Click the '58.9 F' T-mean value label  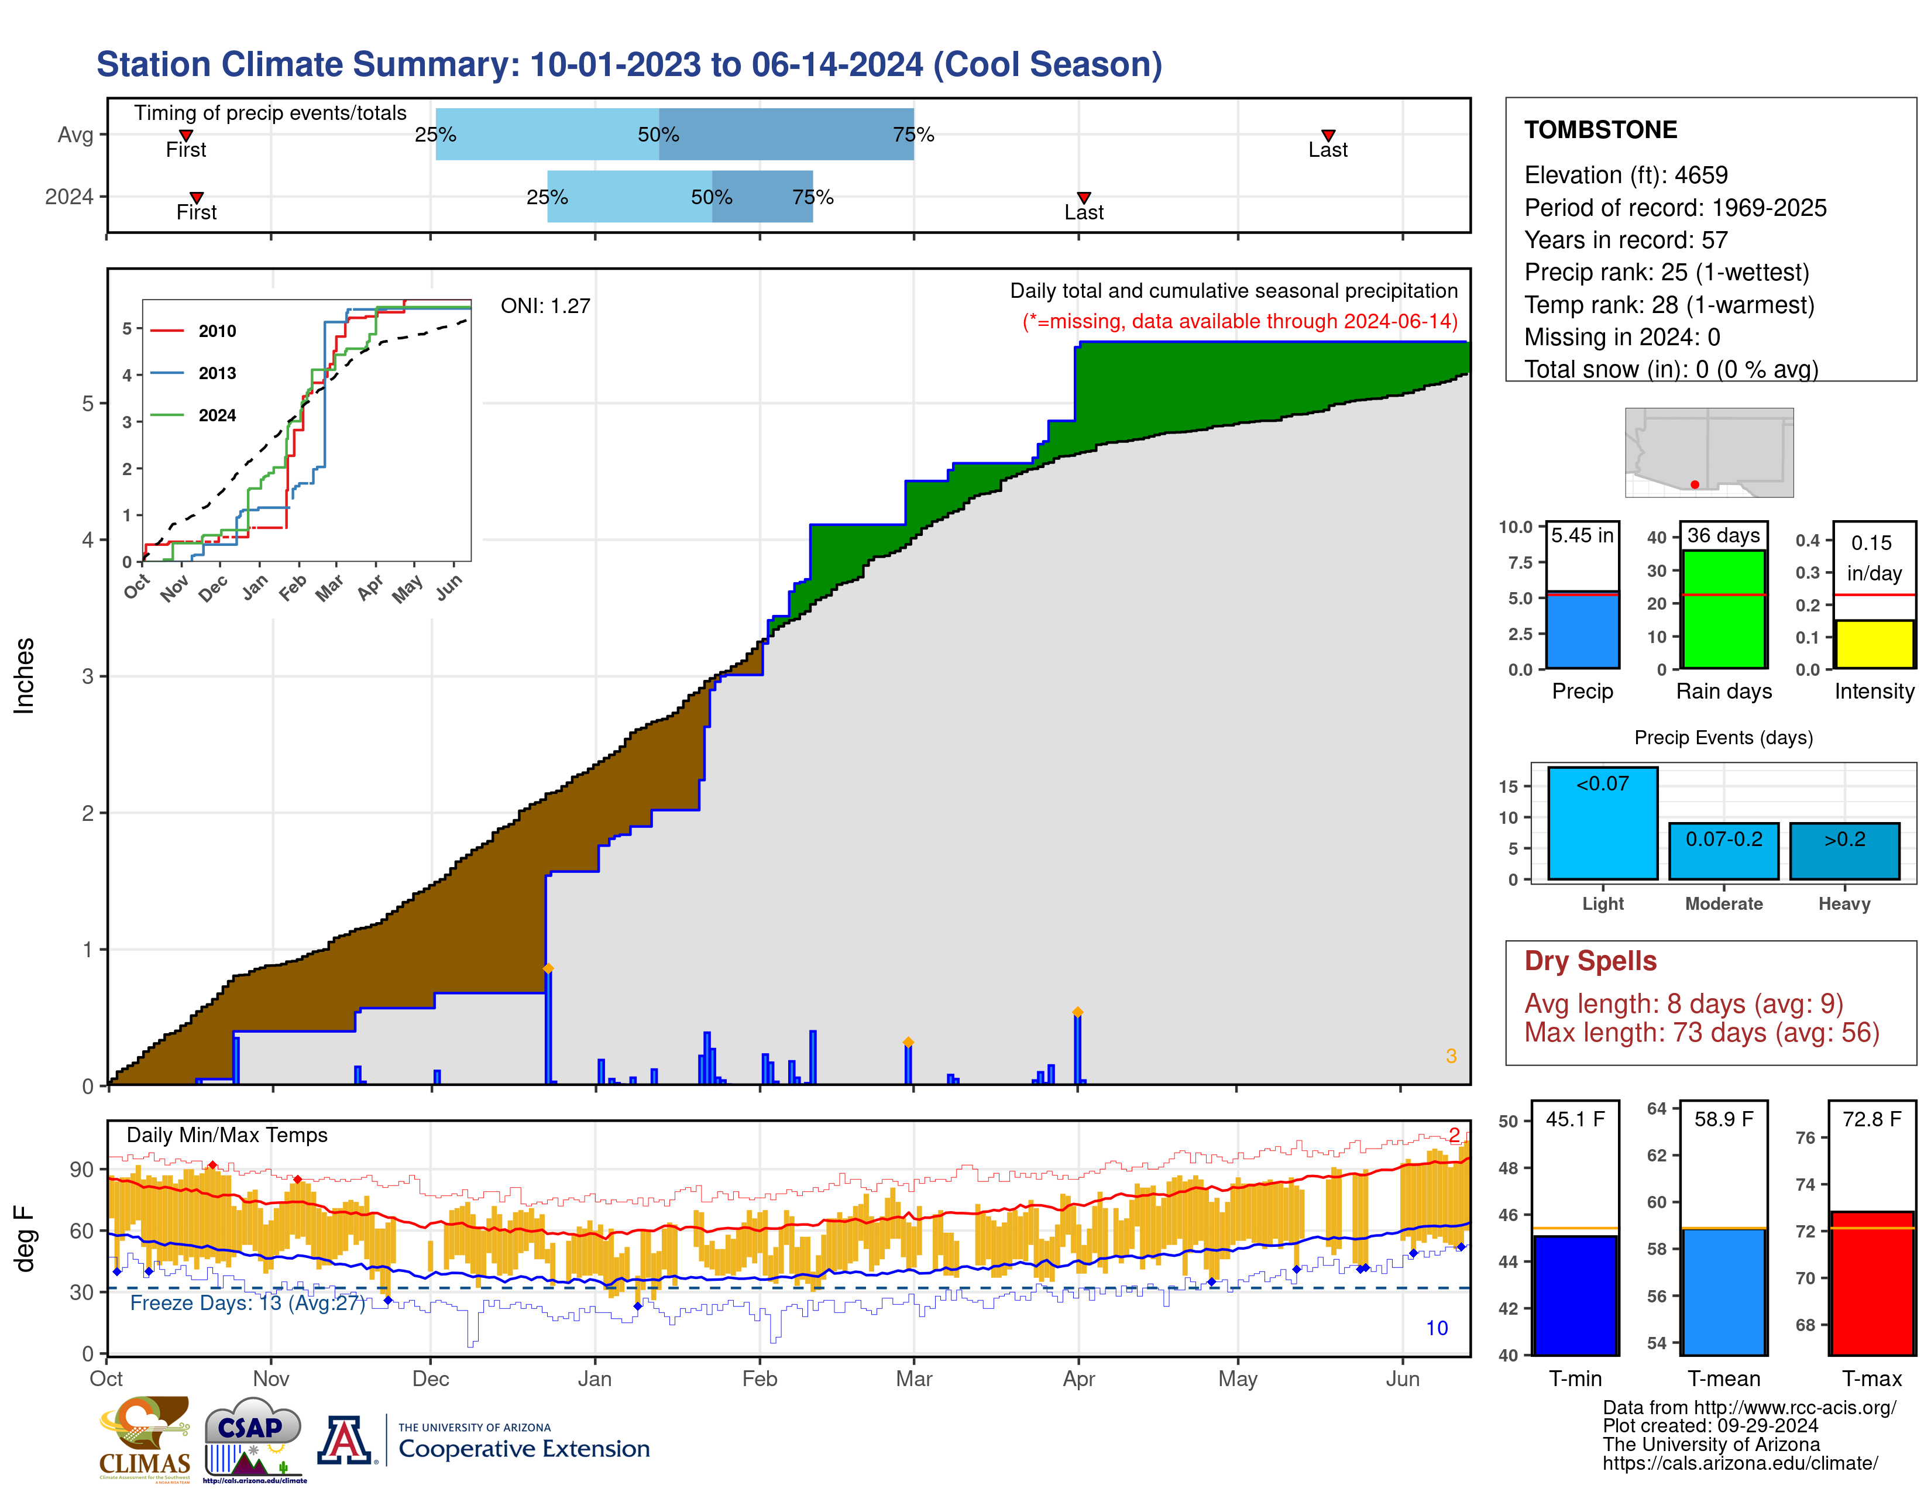pos(1724,1119)
